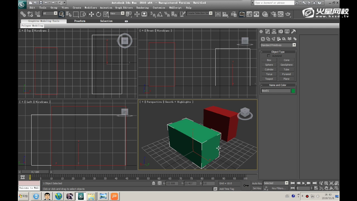Click the GeoSphere primitive button
The image size is (357, 201).
[x=287, y=65]
